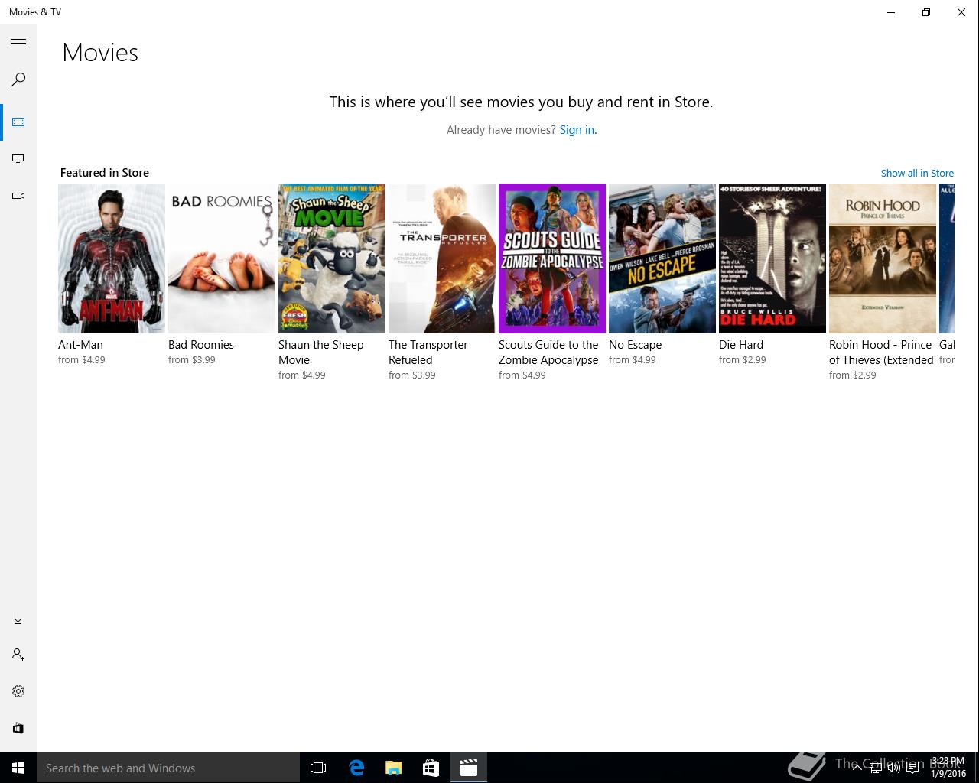Click Bad Roomies price from $3.99
The image size is (979, 783).
[x=192, y=360]
